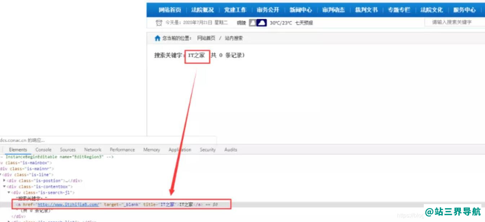This screenshot has width=485, height=222.
Task: Click the itzhijia8.com href URL in DOM
Action: click(68, 204)
